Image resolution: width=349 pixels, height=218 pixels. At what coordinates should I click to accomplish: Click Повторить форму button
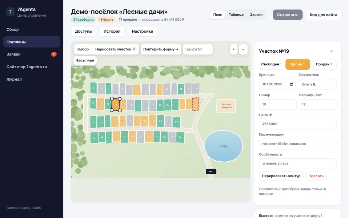point(161,49)
